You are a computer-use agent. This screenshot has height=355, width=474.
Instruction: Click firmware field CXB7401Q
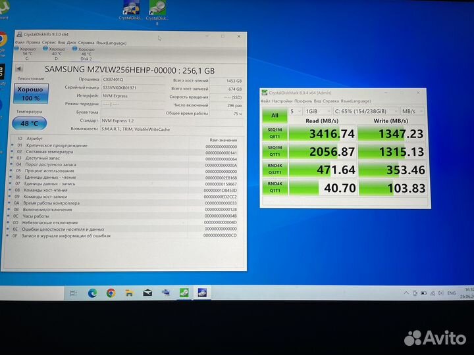coord(132,80)
